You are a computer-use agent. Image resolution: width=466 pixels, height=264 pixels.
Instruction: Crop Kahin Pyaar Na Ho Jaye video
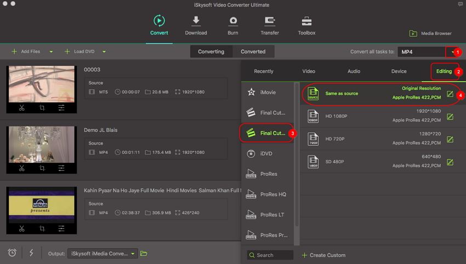click(42, 228)
